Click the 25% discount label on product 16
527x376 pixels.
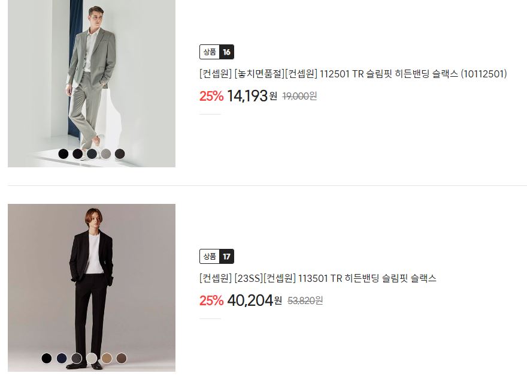(211, 97)
